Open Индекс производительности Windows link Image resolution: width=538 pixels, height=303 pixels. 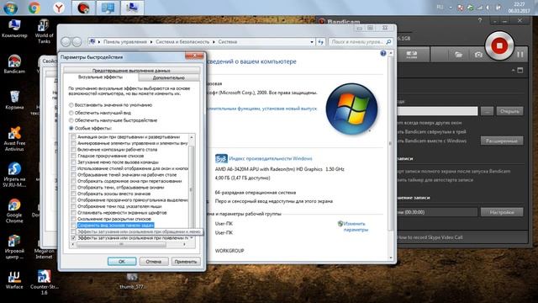coord(271,159)
